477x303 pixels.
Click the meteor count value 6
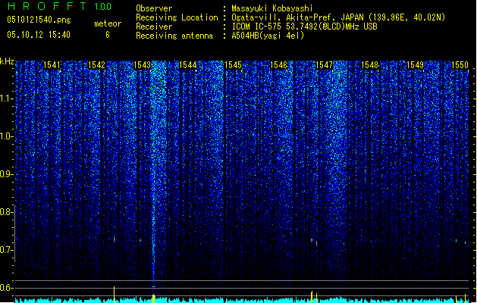pos(108,35)
